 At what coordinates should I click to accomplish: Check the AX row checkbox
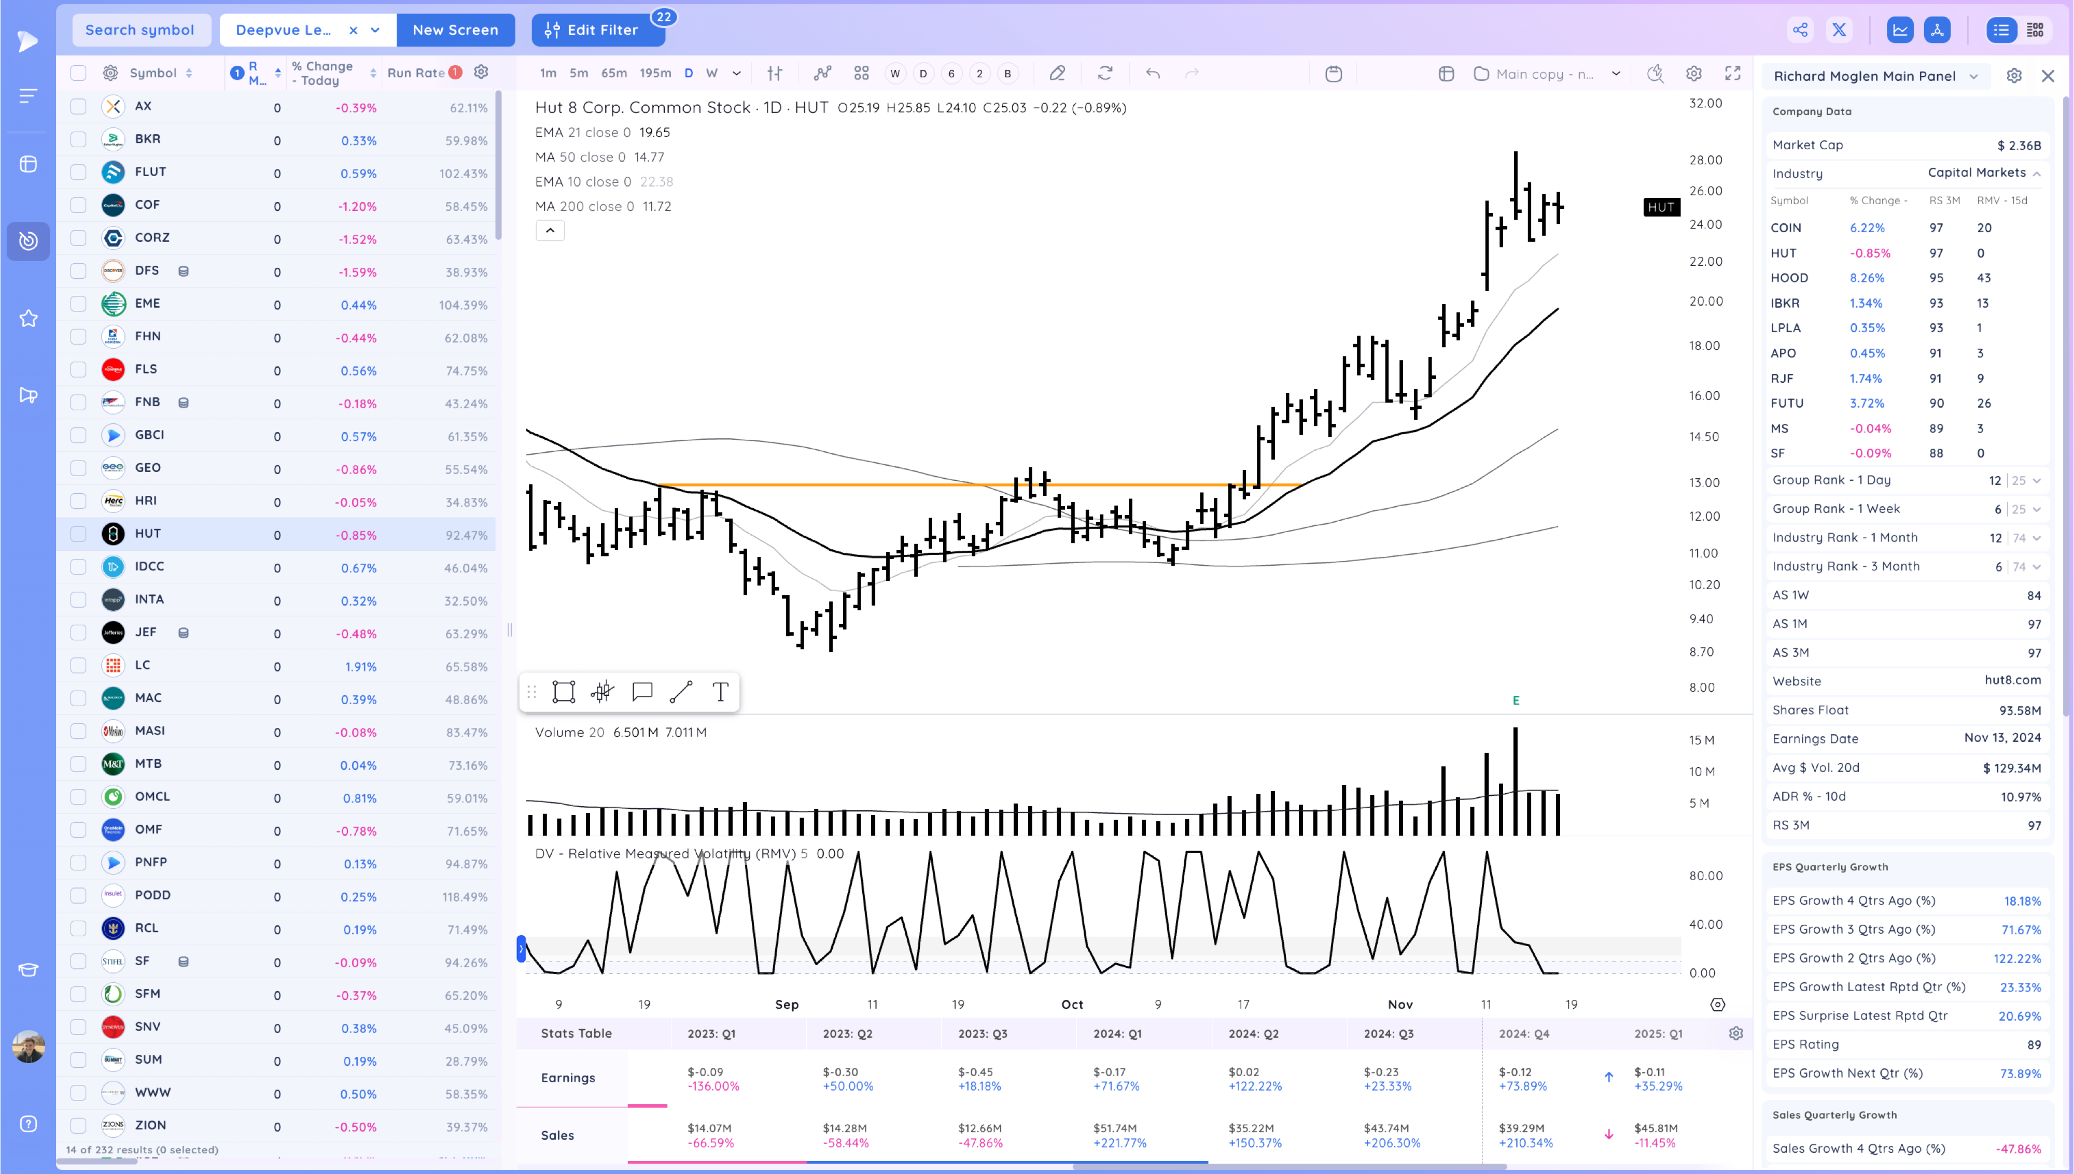click(x=78, y=106)
